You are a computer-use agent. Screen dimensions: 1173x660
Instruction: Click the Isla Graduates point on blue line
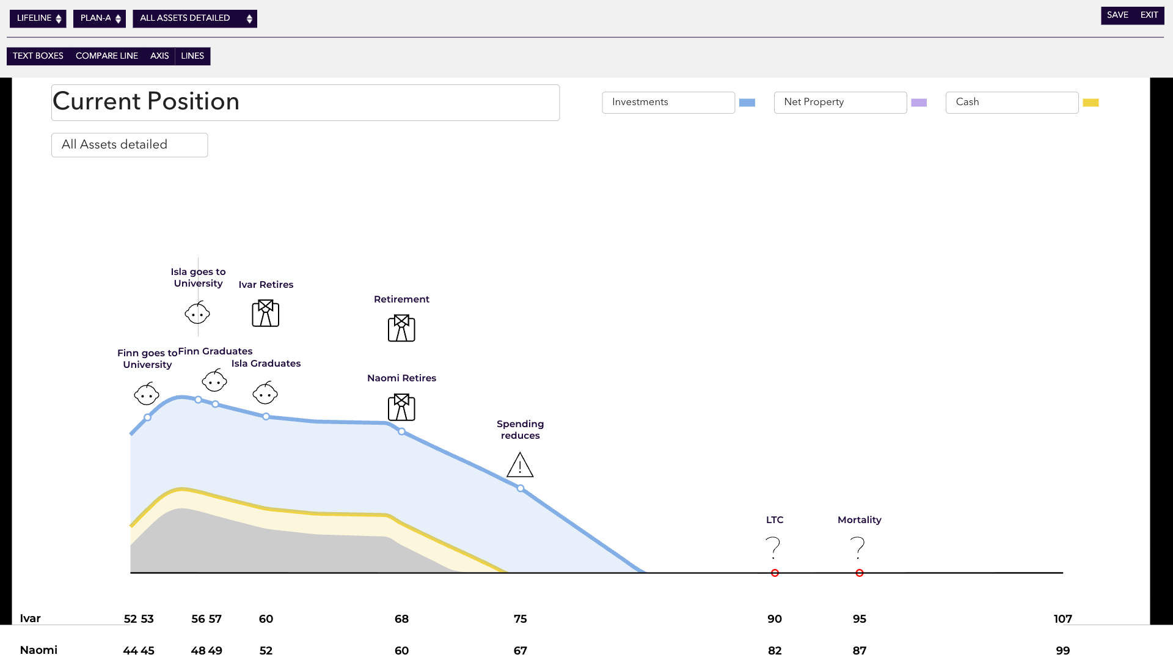[x=266, y=416]
